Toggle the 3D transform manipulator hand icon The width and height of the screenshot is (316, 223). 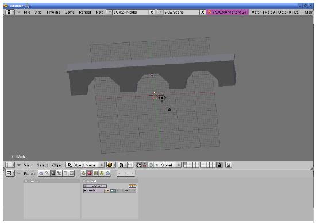coord(138,165)
